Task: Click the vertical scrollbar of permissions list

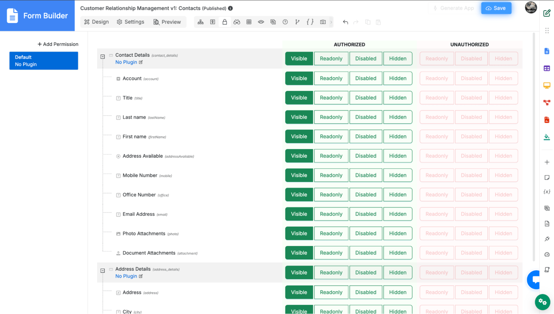Action: point(534,145)
